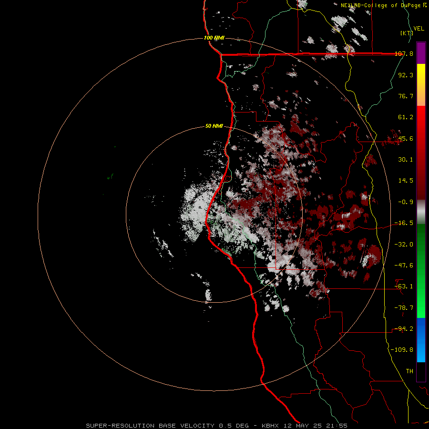The width and height of the screenshot is (429, 429).
Task: Click the green segment of color bar
Action: 421,271
